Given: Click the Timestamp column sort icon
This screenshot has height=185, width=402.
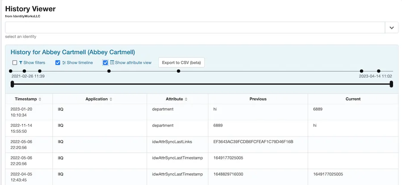Looking at the screenshot, I should [x=40, y=99].
